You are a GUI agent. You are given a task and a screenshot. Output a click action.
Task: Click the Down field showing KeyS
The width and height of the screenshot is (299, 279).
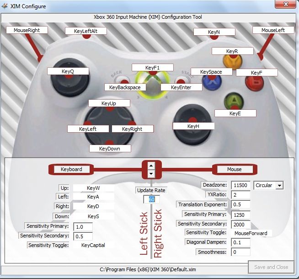tap(93, 216)
